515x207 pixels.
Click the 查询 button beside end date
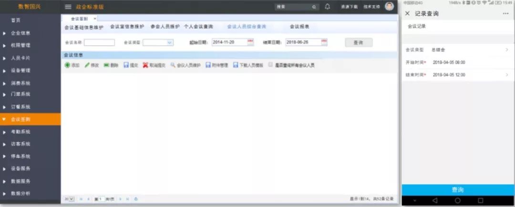point(358,42)
